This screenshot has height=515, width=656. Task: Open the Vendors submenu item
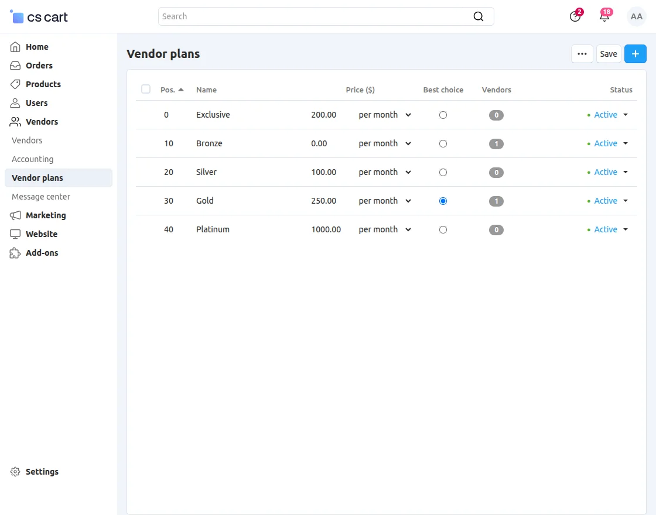point(27,140)
